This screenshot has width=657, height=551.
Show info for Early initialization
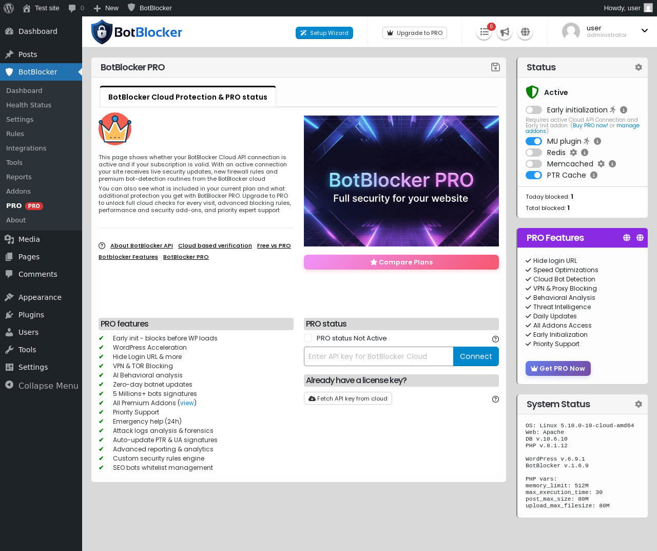click(x=624, y=110)
